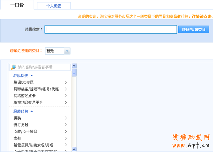Open 箱包皮具/热销女包/男包 category
The width and height of the screenshot is (213, 153).
click(33, 145)
